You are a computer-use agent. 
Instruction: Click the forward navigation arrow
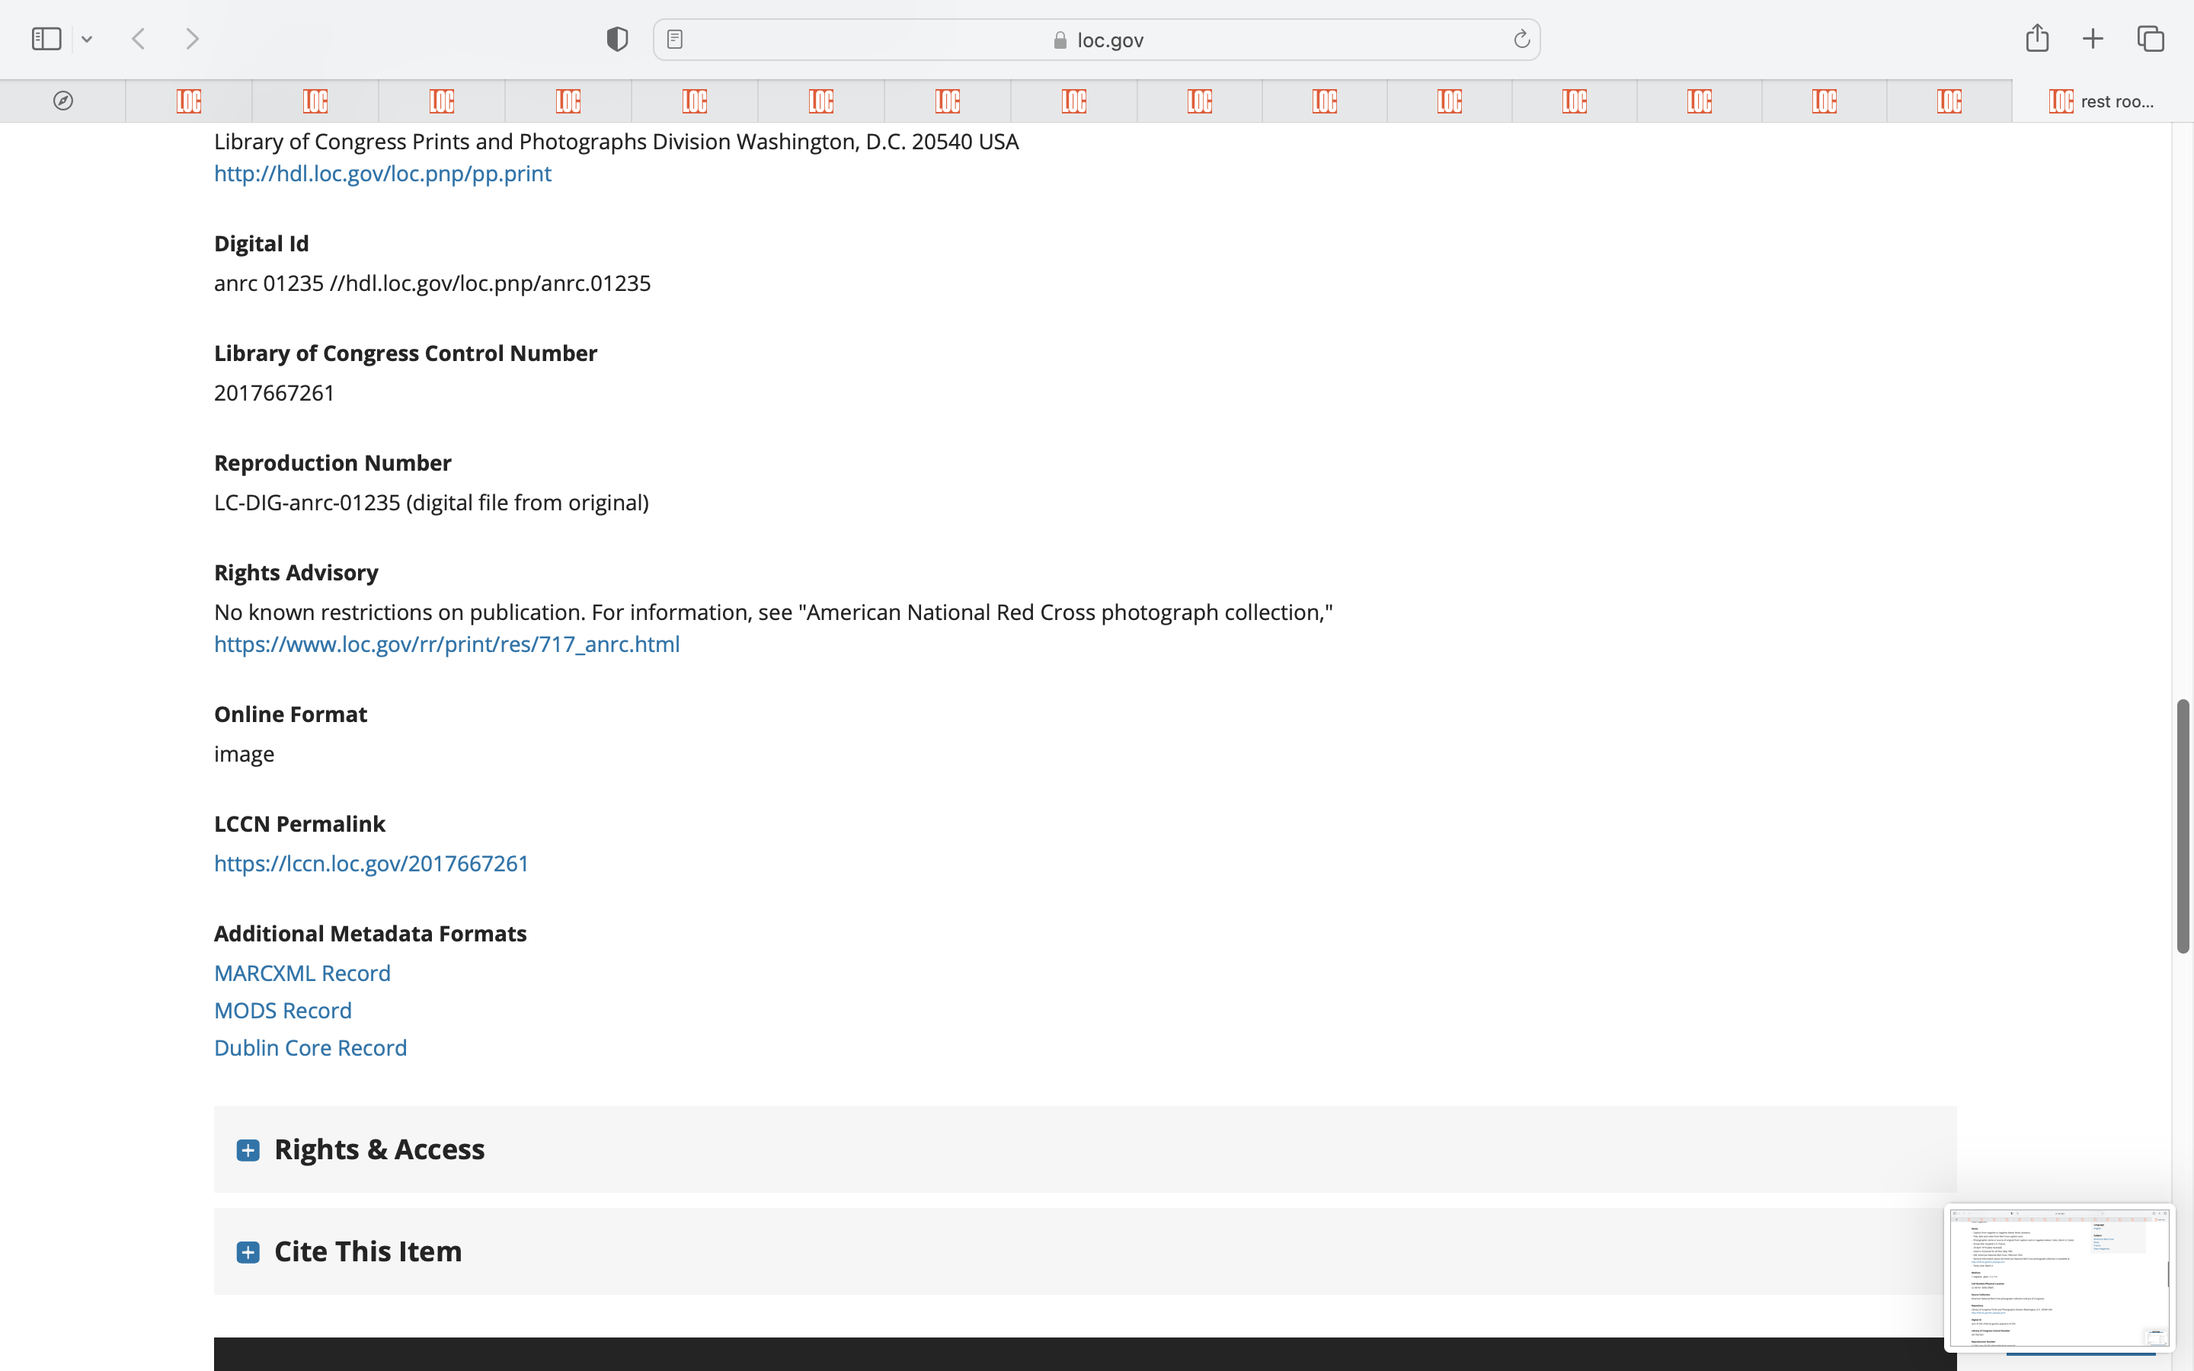(x=192, y=39)
